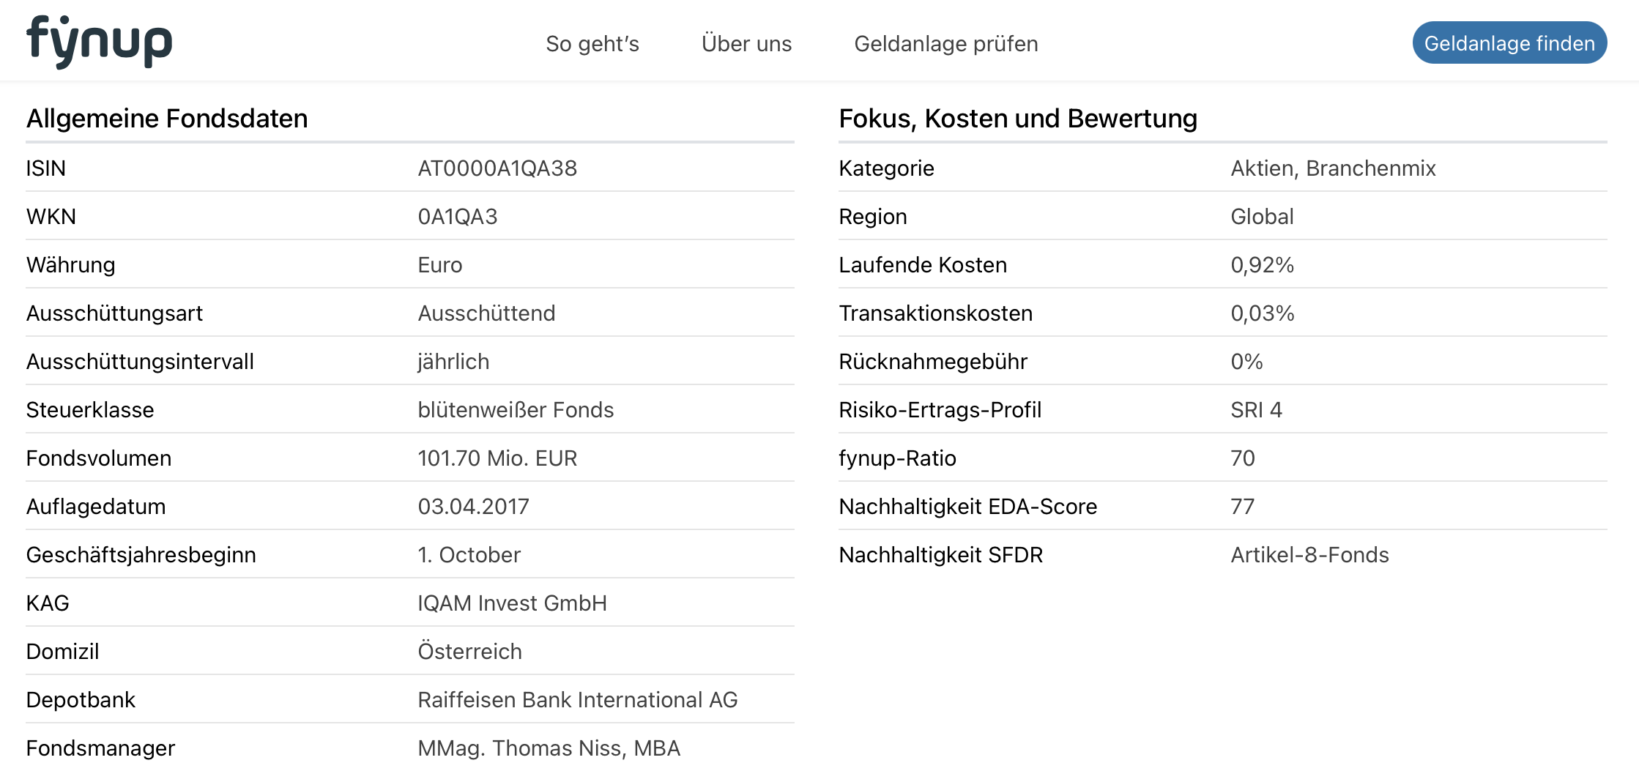Click the Fondsvolumen value 101.70 Mio. EUR
This screenshot has height=782, width=1639.
[497, 458]
